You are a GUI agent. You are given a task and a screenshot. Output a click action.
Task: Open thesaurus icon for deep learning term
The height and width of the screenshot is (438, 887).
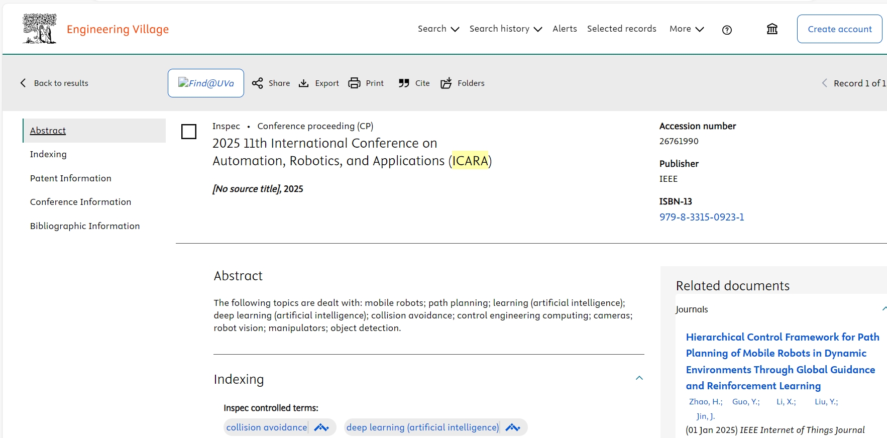[x=513, y=427]
